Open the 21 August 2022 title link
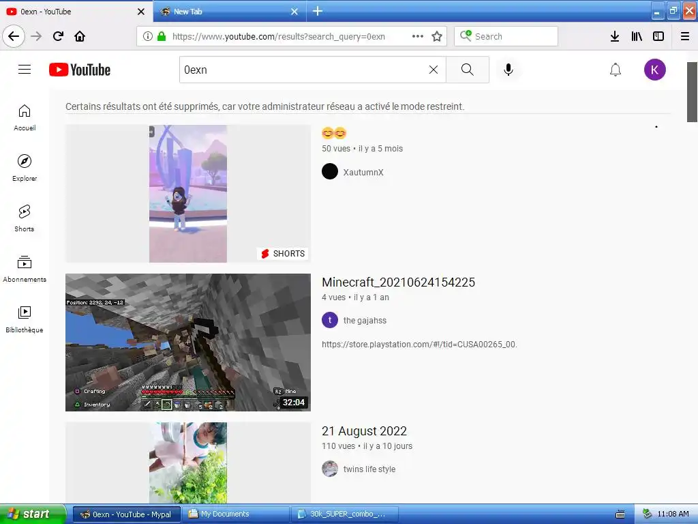Viewport: 698px width, 524px height. coord(364,431)
